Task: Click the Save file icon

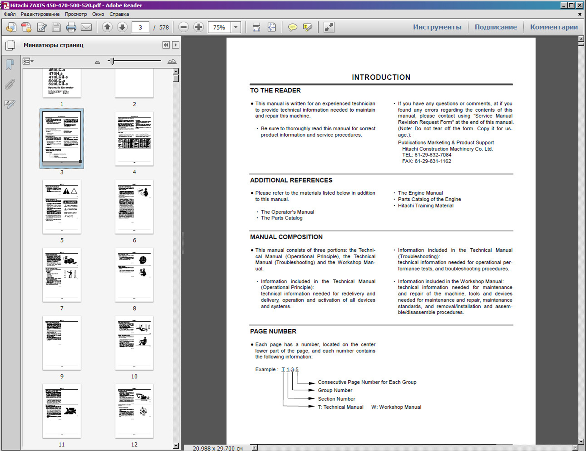Action: [x=56, y=27]
